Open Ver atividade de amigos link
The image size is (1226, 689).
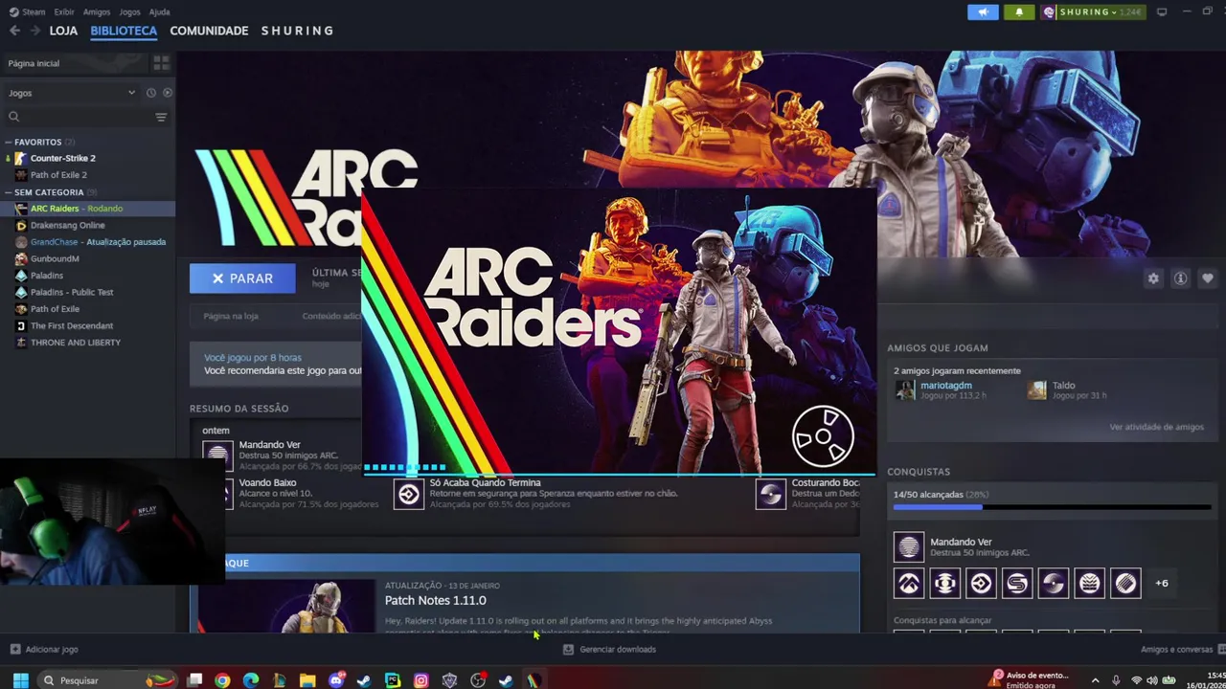pyautogui.click(x=1156, y=427)
